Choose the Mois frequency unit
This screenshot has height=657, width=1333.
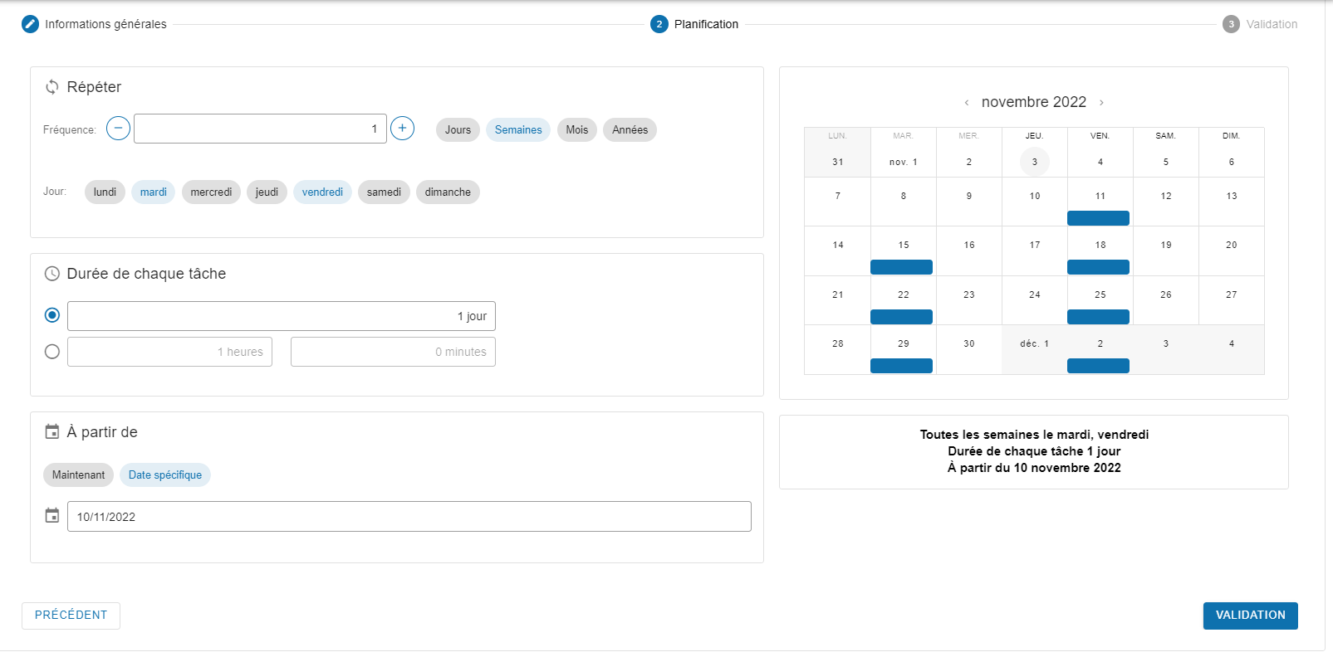tap(576, 130)
